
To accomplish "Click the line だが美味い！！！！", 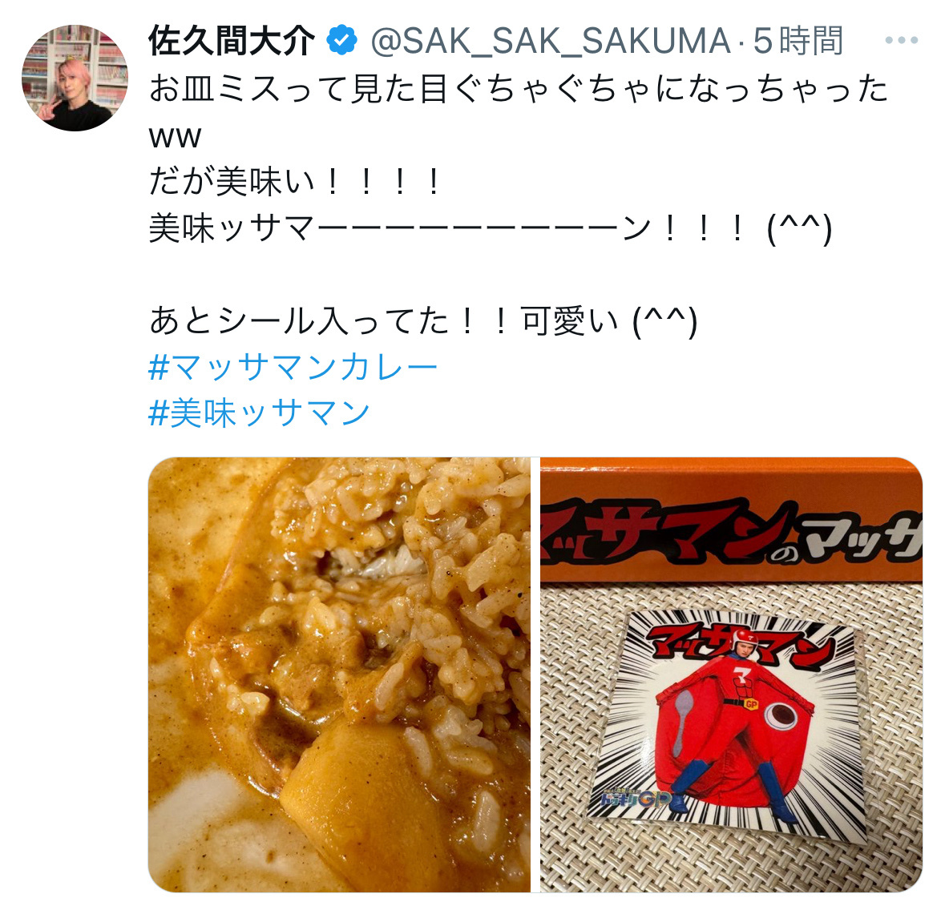I will tap(296, 181).
